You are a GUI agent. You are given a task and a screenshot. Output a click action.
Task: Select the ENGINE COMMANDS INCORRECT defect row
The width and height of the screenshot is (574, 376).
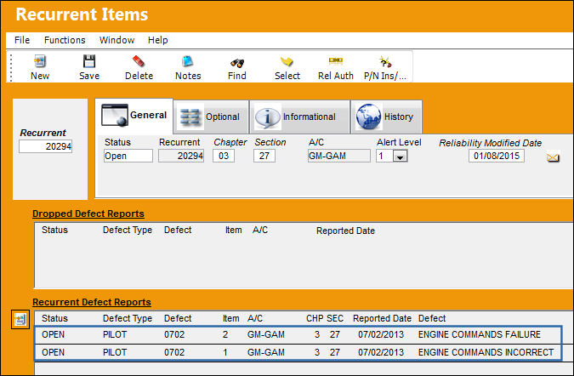click(298, 352)
